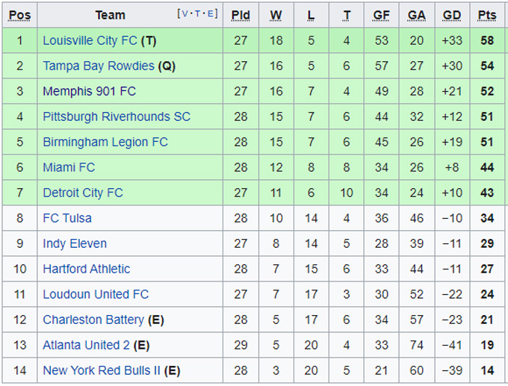Select the Loudoun United FC link

[x=96, y=294]
